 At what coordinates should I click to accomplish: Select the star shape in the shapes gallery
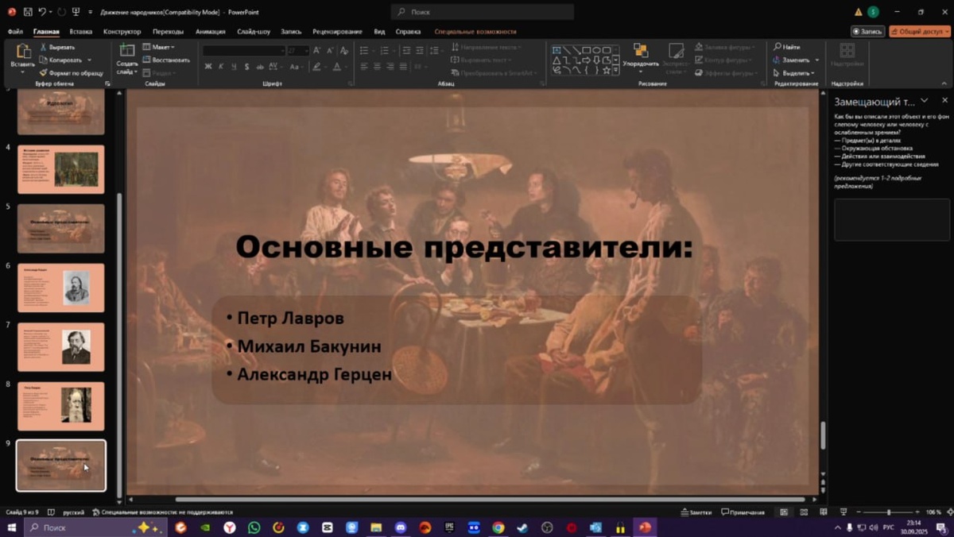(x=607, y=70)
